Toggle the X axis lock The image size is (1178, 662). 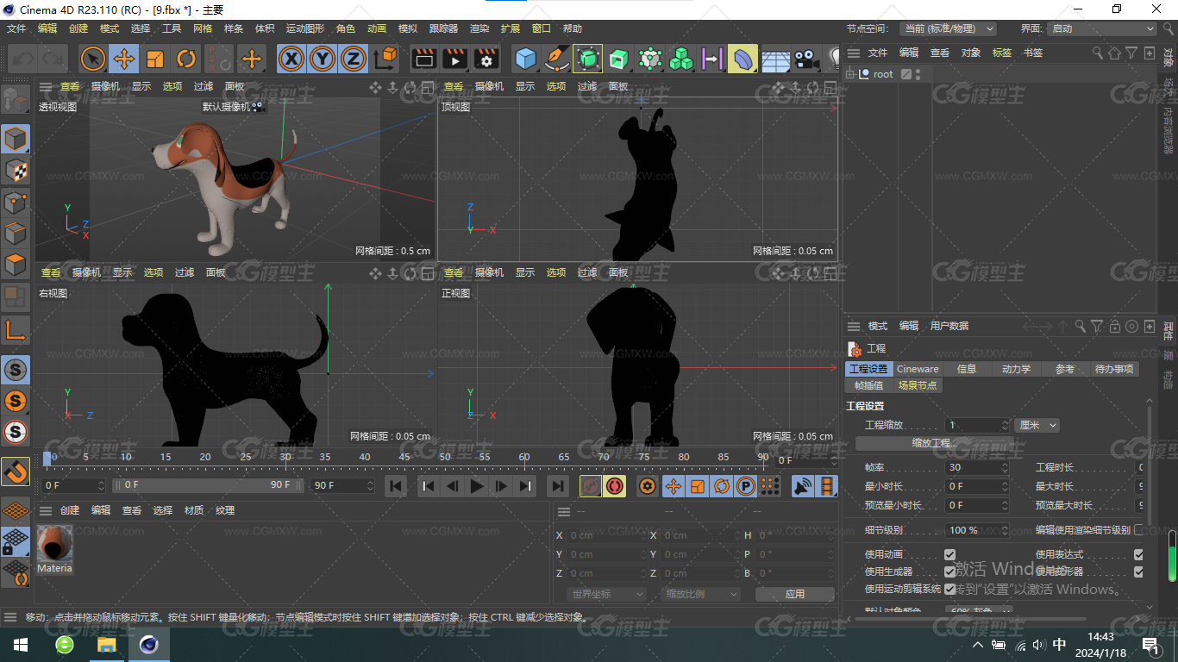click(x=292, y=59)
